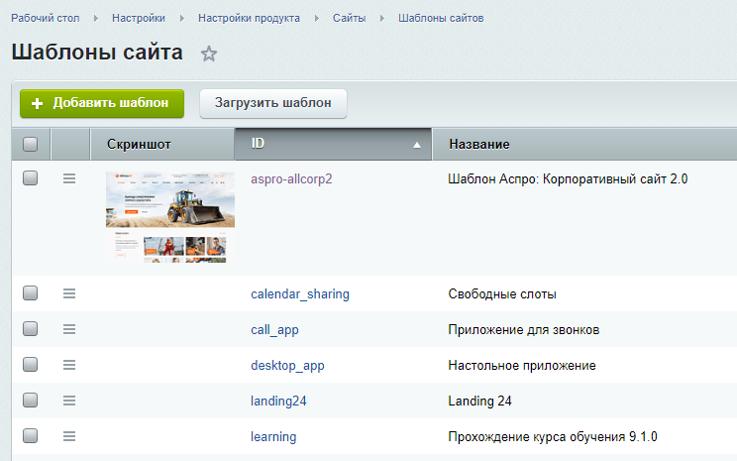Go to Рабочий стол in breadcrumbs

click(x=47, y=18)
